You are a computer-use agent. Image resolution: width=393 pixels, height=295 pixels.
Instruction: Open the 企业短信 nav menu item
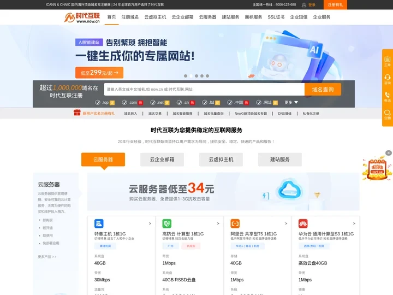299,17
